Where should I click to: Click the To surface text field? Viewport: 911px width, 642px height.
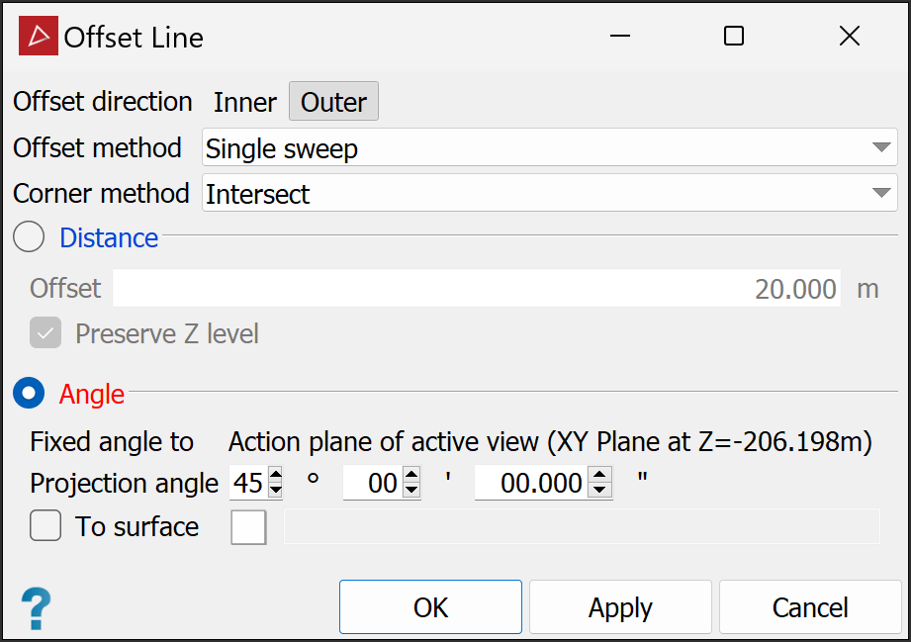(581, 527)
